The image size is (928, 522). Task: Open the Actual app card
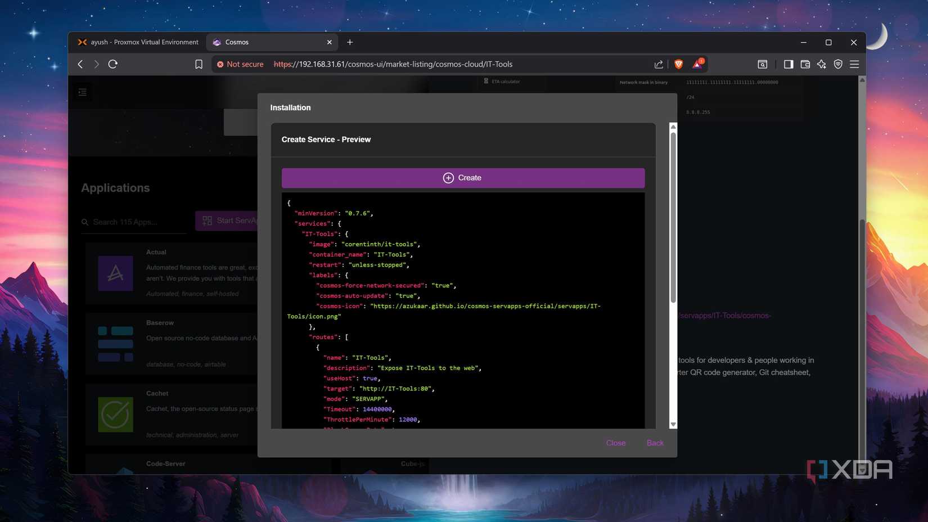(172, 273)
